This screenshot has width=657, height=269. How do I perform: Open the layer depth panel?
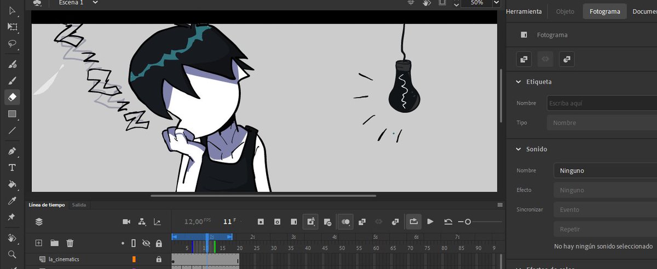tap(158, 221)
